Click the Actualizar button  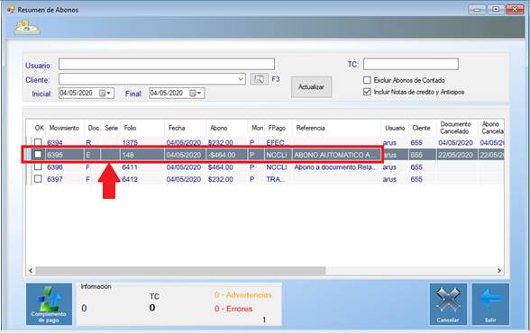[x=311, y=87]
